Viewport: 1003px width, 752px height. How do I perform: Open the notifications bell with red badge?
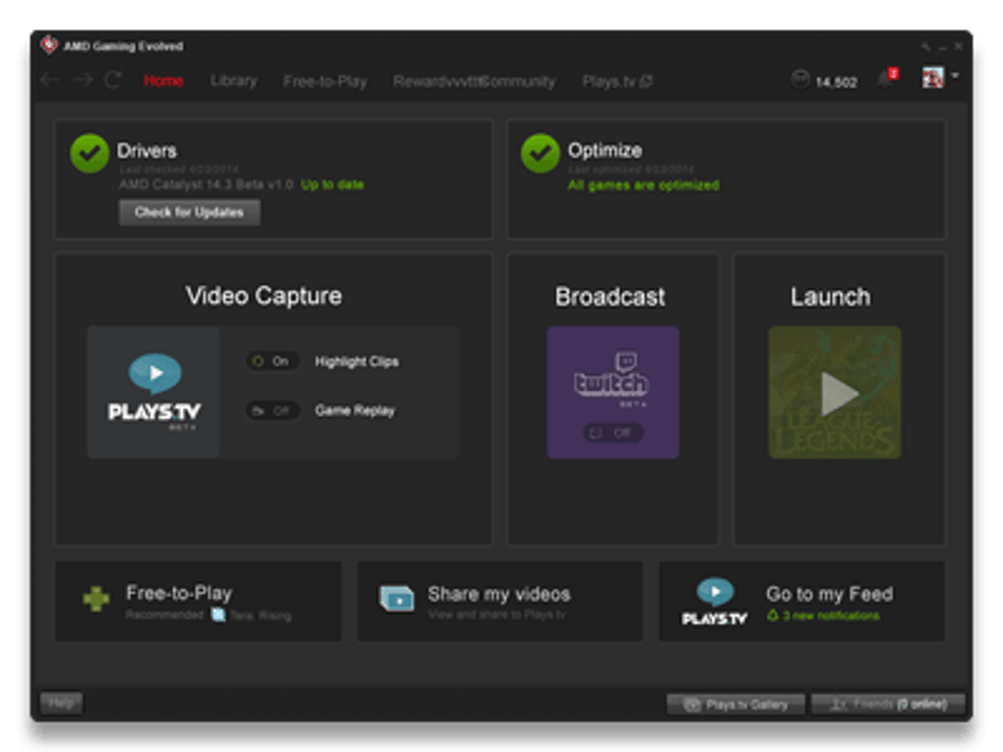889,78
